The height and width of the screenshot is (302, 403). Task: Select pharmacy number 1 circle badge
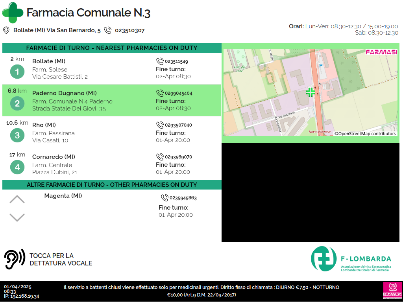click(17, 72)
